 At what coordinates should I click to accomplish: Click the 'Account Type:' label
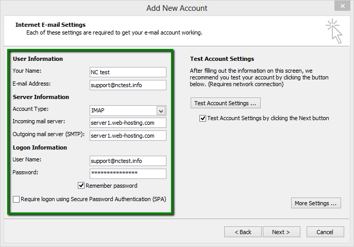coord(30,109)
